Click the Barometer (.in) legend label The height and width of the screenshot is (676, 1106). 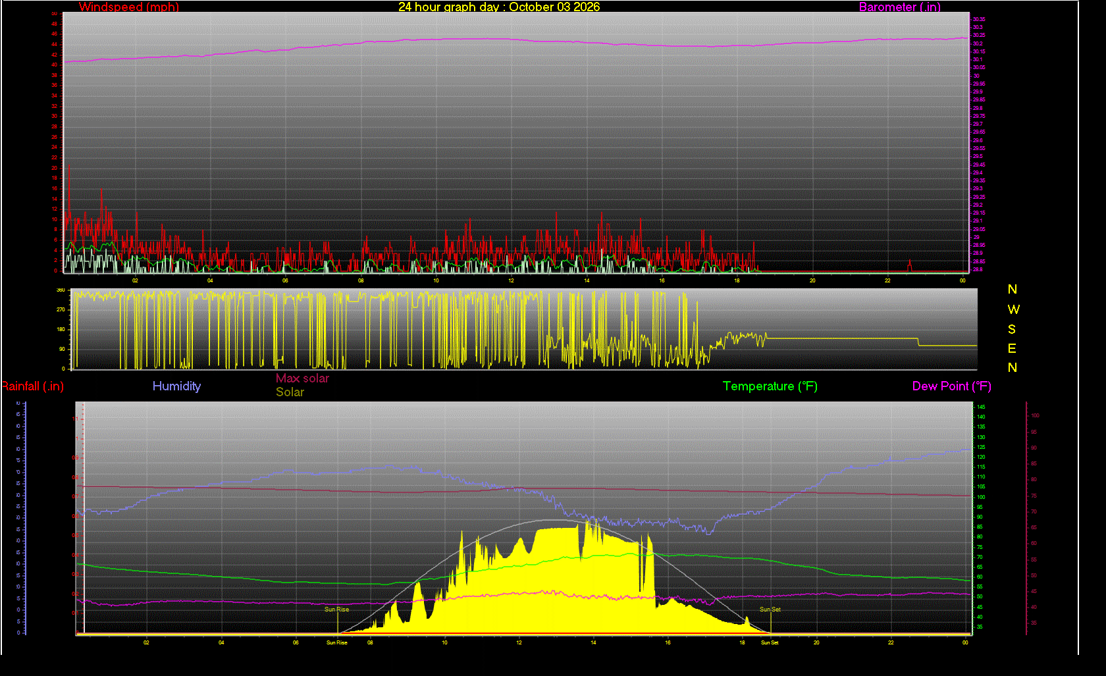[x=900, y=7]
